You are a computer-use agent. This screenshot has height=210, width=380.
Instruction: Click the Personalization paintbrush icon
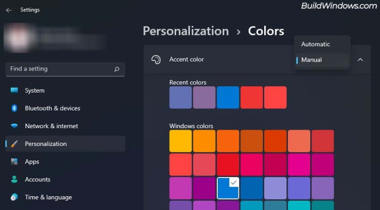[14, 143]
